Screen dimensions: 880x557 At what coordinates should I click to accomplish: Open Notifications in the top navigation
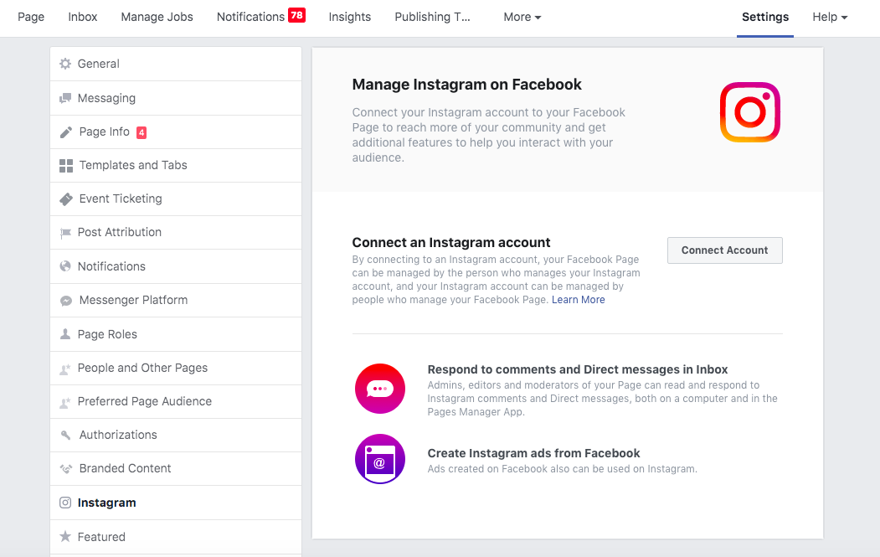[250, 18]
